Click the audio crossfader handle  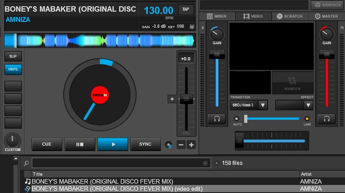click(x=240, y=141)
